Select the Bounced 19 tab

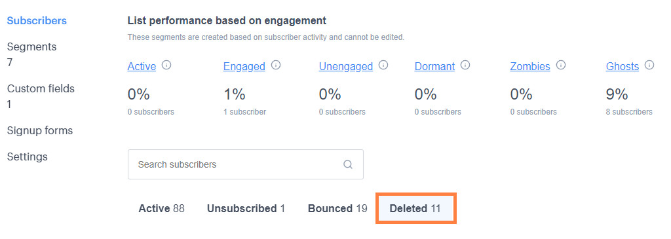(337, 209)
